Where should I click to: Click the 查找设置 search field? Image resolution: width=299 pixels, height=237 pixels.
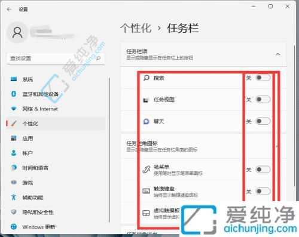click(x=56, y=59)
